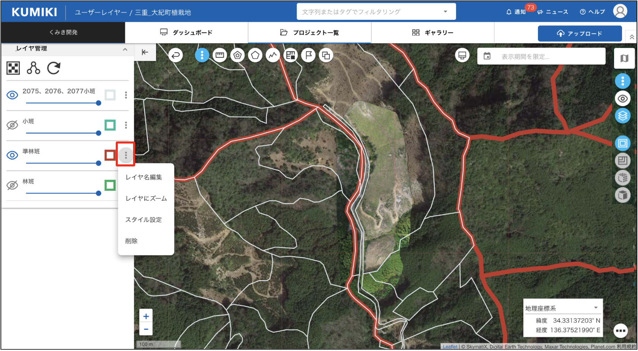
Task: Show the hidden 小班 layer
Action: pos(13,125)
